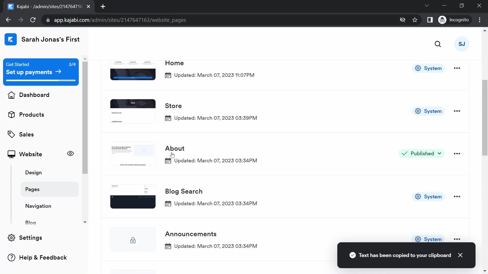Open Navigation under Website section
This screenshot has width=488, height=274.
click(38, 206)
